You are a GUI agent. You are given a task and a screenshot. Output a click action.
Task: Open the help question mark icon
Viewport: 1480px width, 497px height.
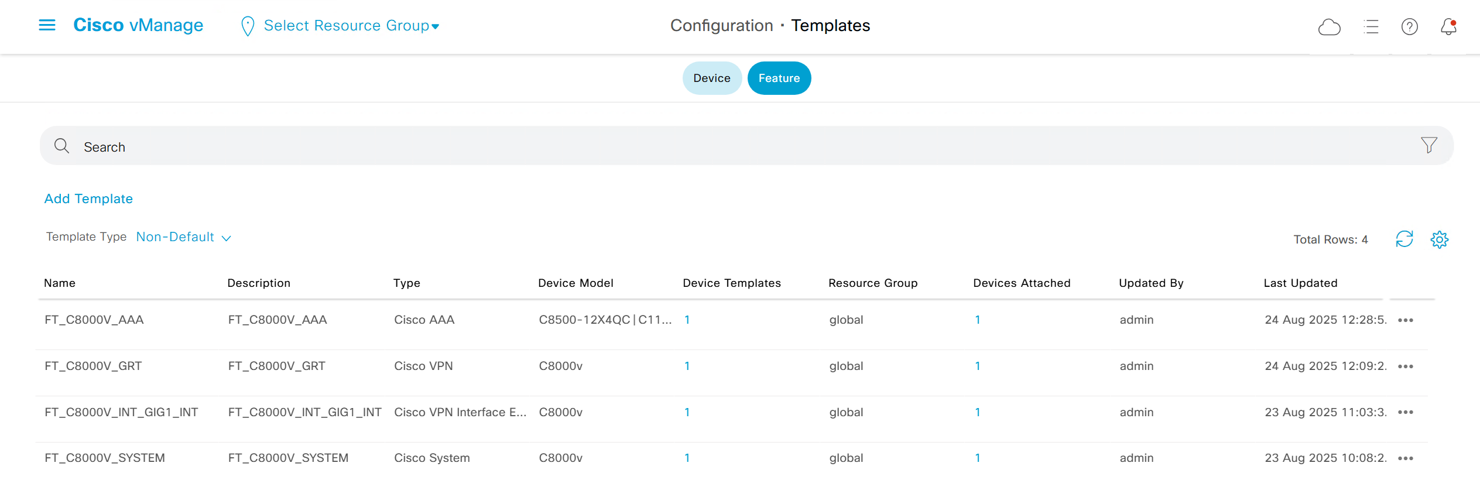point(1409,27)
